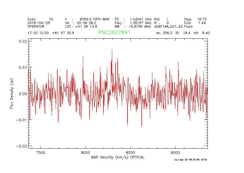Select the OPERATOR header text
This screenshot has width=244, height=173.
(36, 26)
